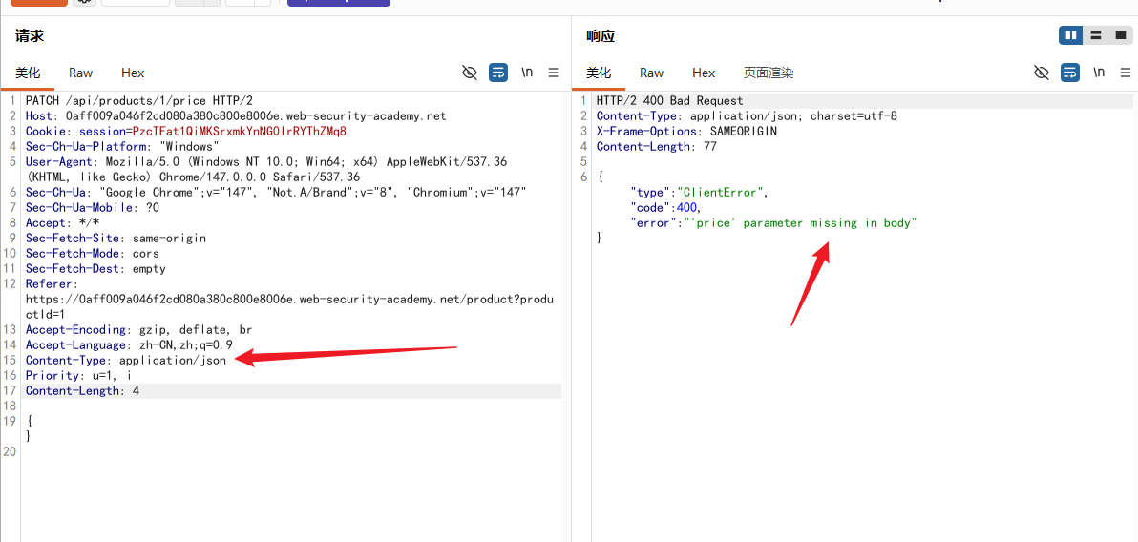Toggle line wrap icon in request panel
Screen dimensions: 1138x542
pos(498,73)
